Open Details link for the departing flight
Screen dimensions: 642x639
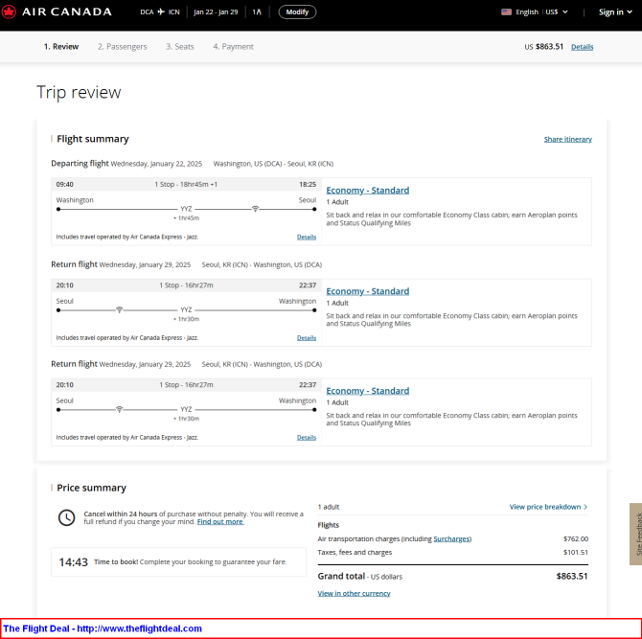pos(307,237)
